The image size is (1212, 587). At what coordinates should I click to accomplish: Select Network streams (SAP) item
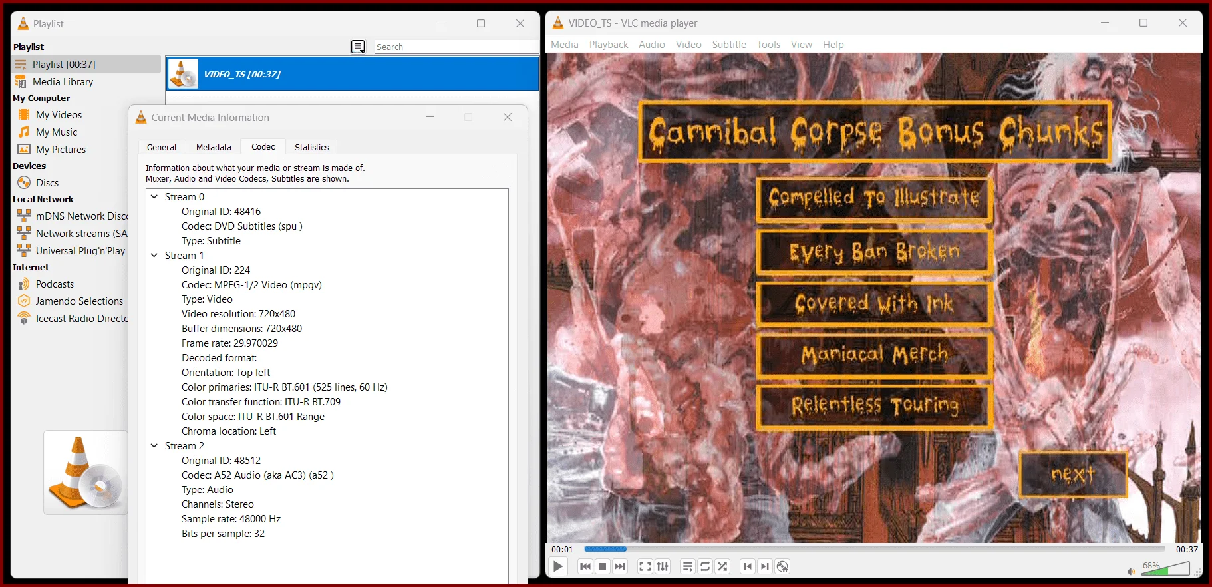click(72, 234)
